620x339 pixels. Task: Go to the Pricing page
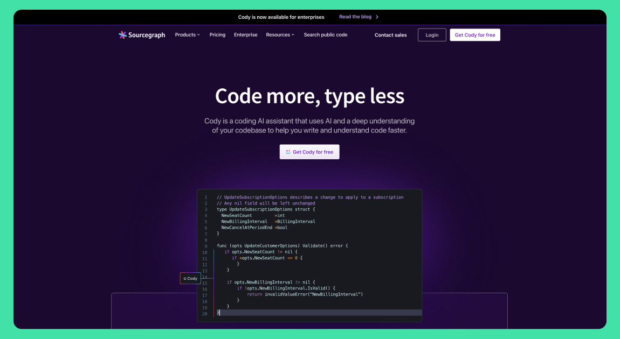[x=217, y=35]
